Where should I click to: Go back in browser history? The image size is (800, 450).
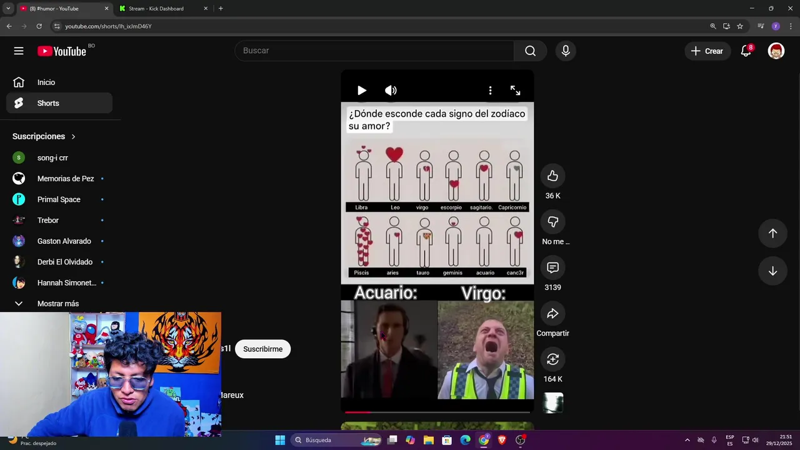[9, 26]
